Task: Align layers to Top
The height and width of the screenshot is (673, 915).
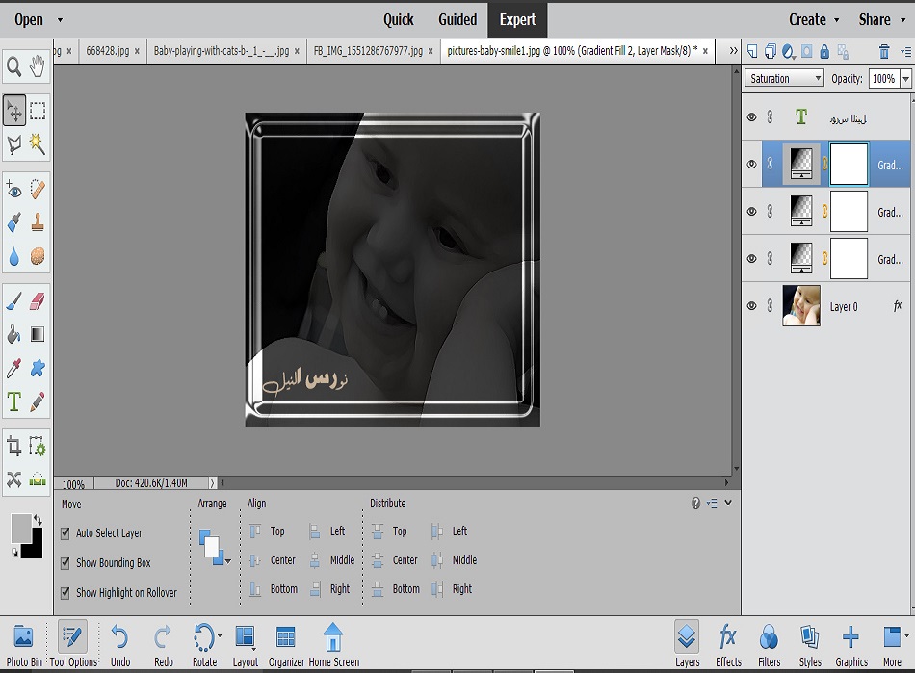Action: point(268,531)
